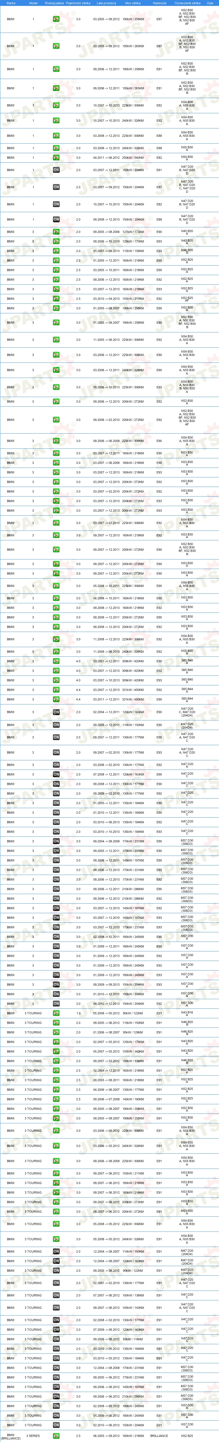Click the BMW (BRILLIANCE) brand cell
This screenshot has height=1442, width=219.
click(x=11, y=1436)
